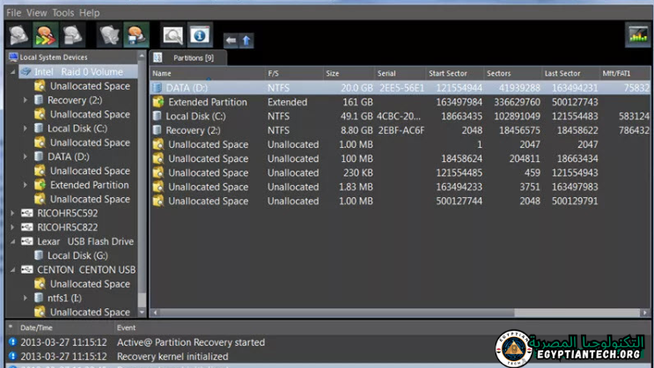Screen dimensions: 654x368
Task: Select Local Disk (G:) in device tree
Action: coord(77,255)
